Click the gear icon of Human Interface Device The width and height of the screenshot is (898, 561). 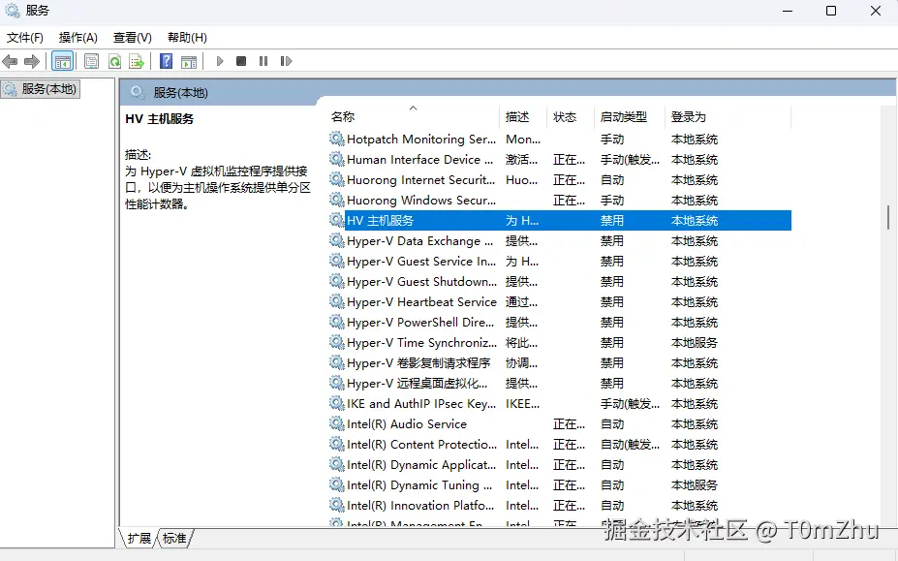coord(337,159)
